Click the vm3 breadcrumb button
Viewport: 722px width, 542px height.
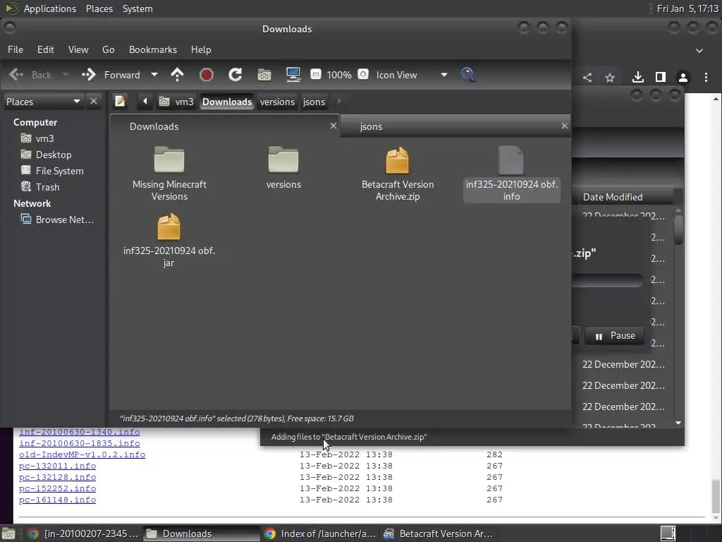click(176, 102)
